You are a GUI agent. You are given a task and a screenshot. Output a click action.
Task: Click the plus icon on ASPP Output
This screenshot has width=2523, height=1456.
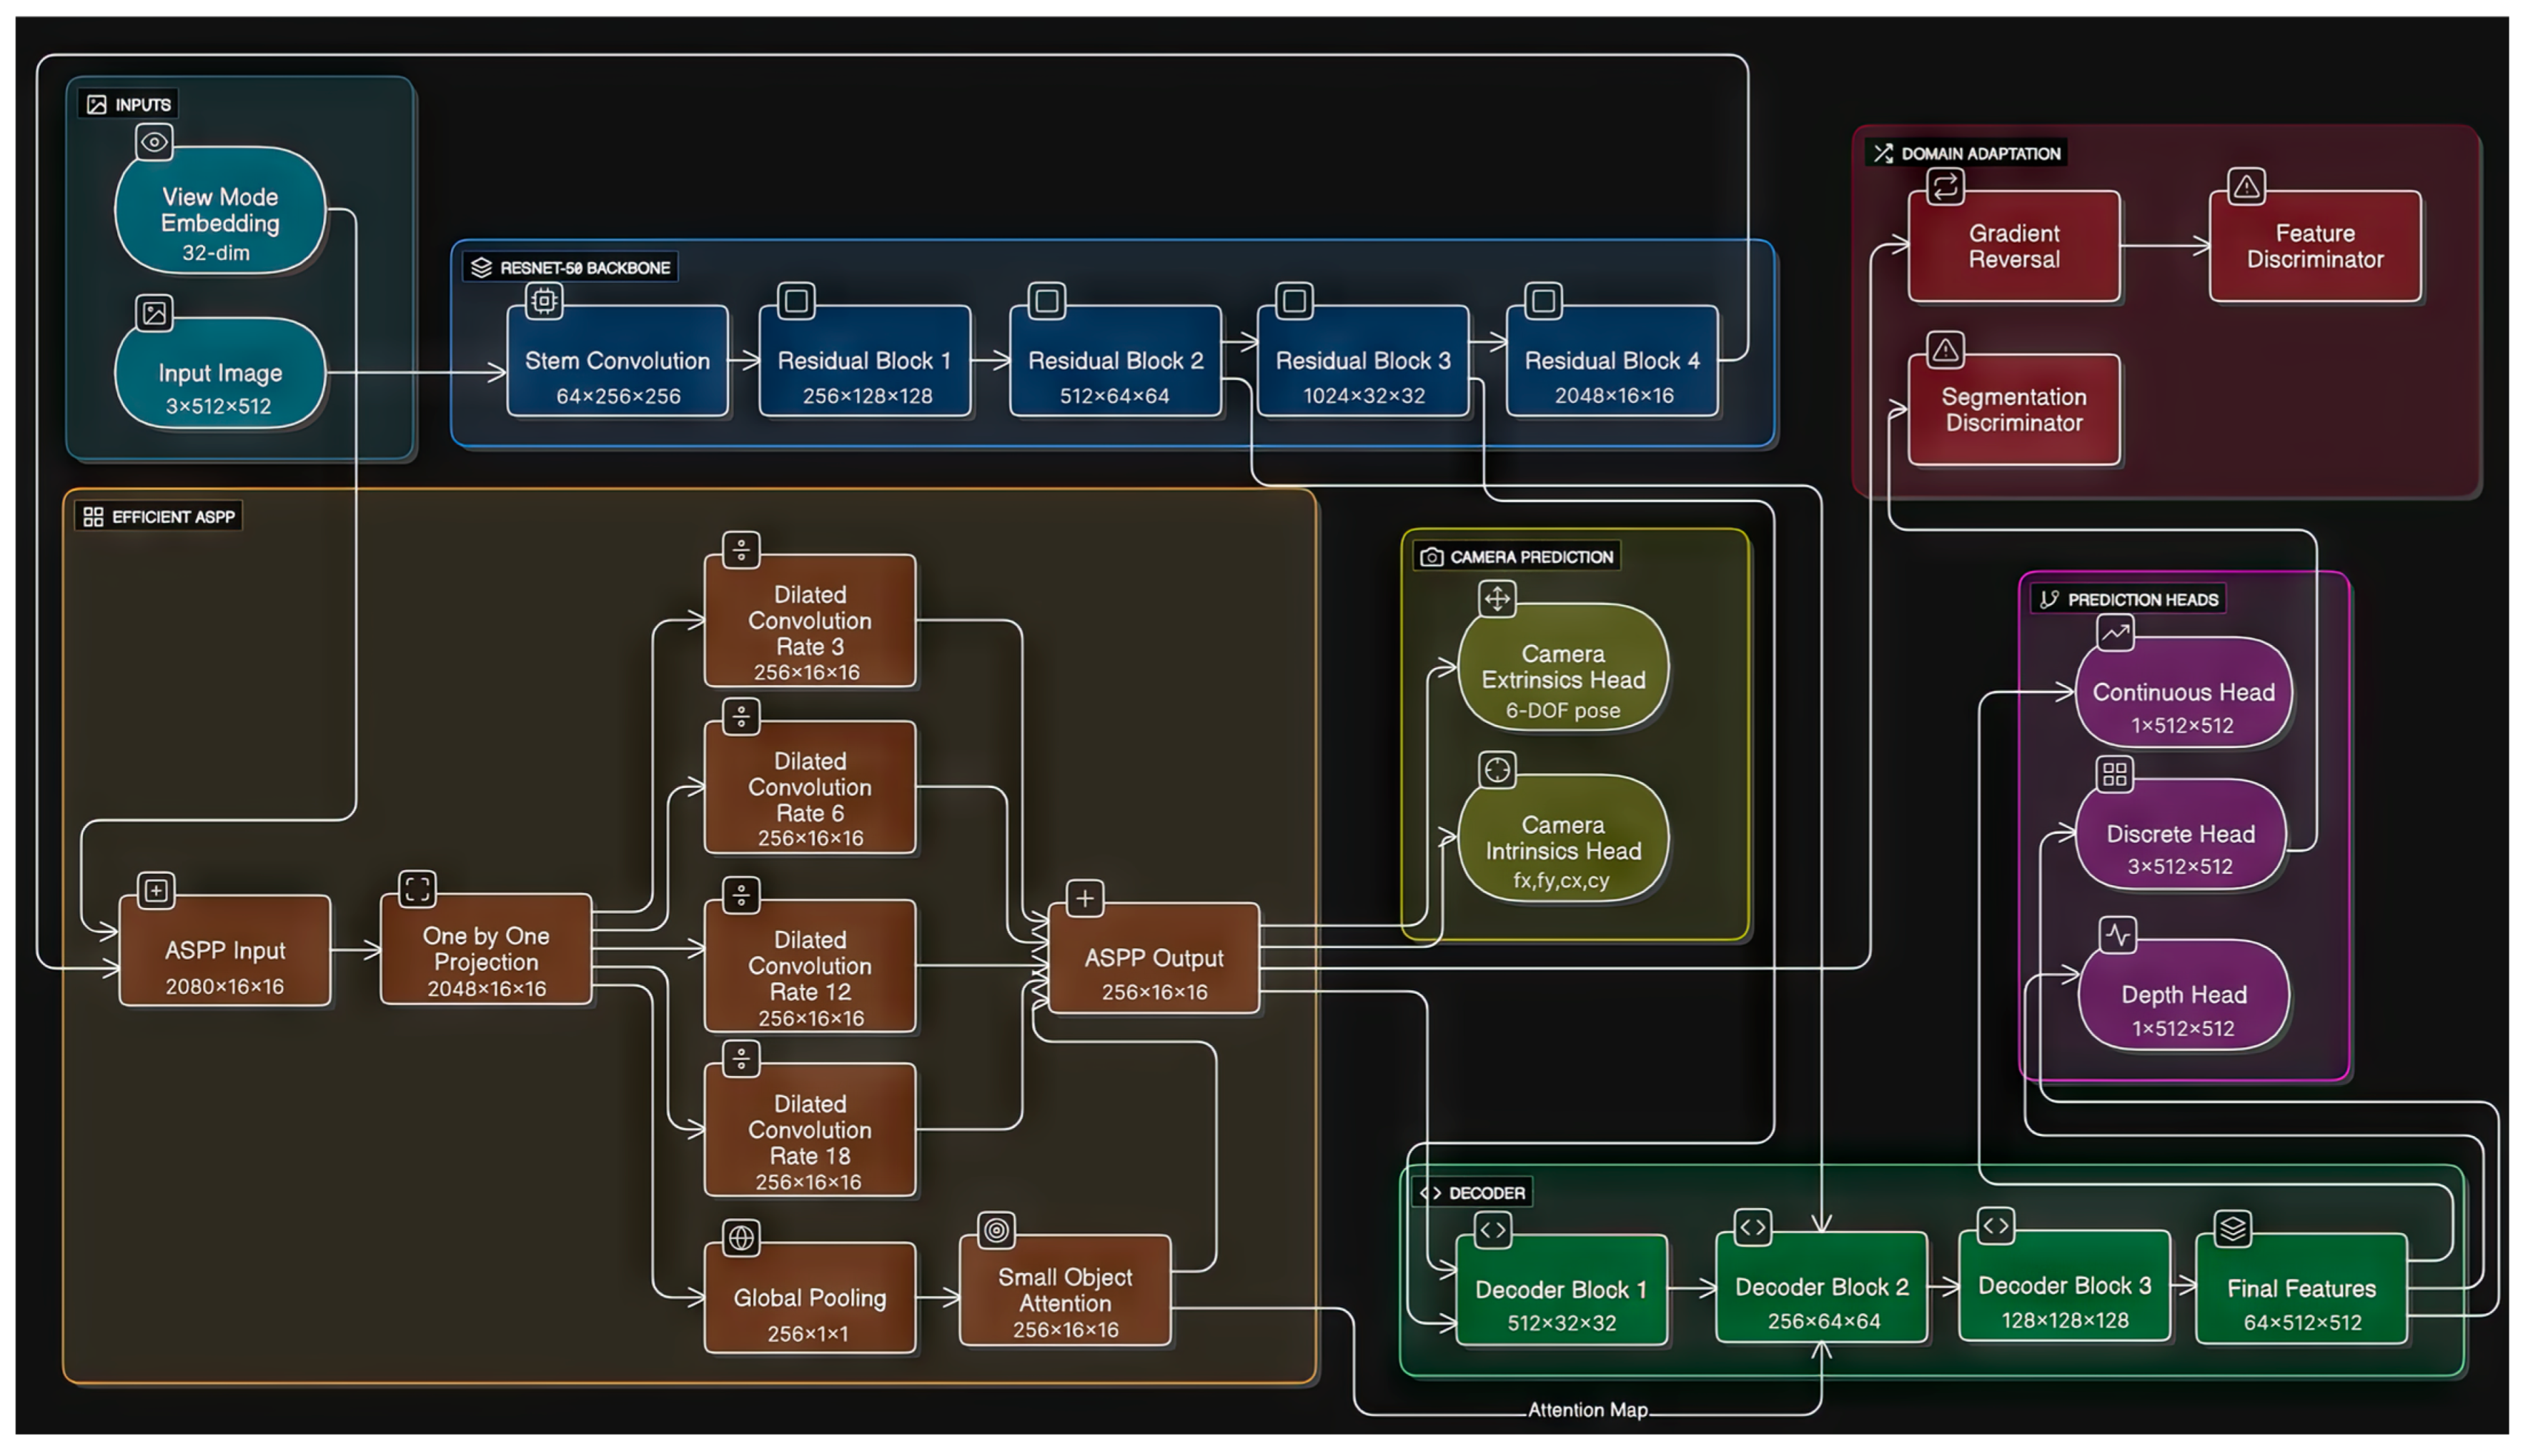tap(1084, 898)
